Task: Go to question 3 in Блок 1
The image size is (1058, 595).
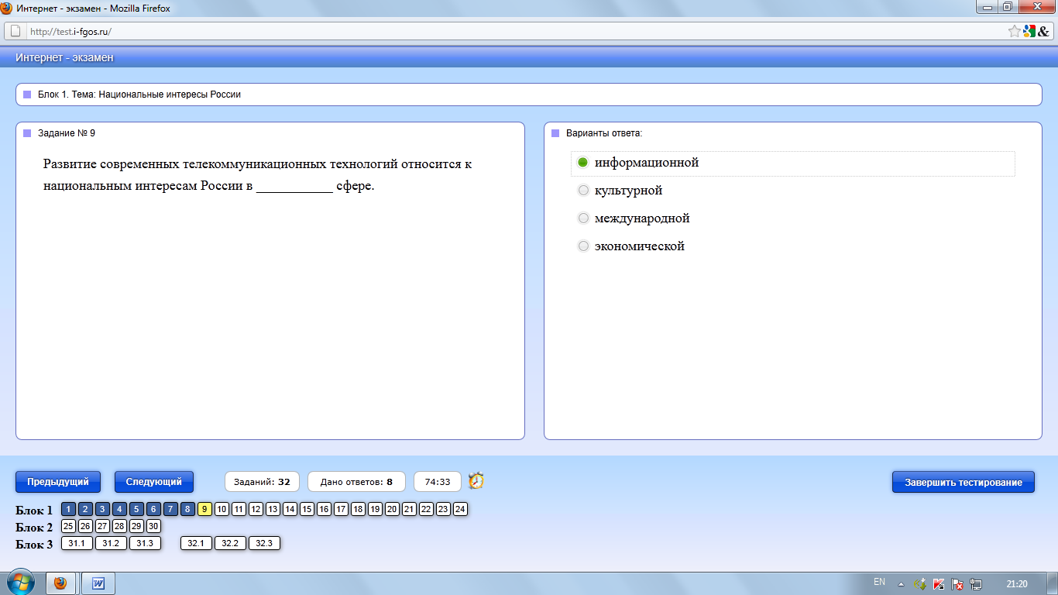Action: [x=102, y=509]
